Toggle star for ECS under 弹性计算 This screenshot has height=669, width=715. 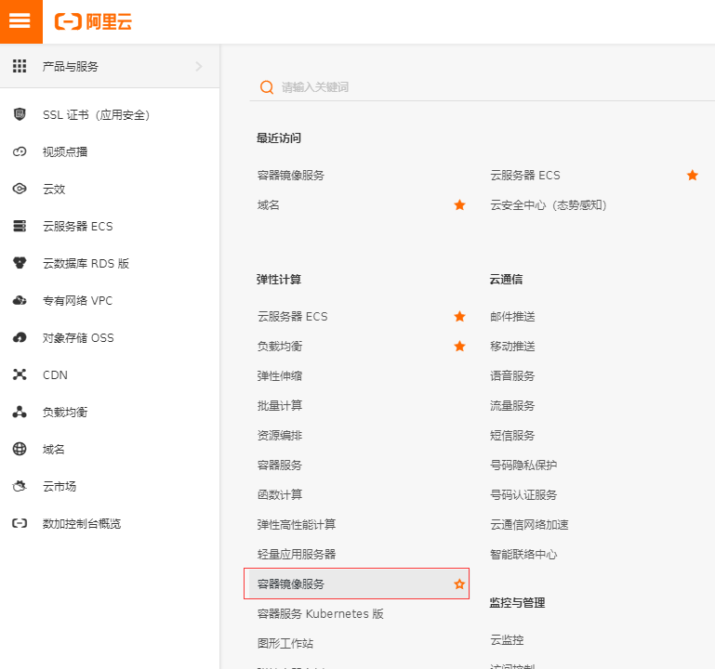click(x=459, y=317)
